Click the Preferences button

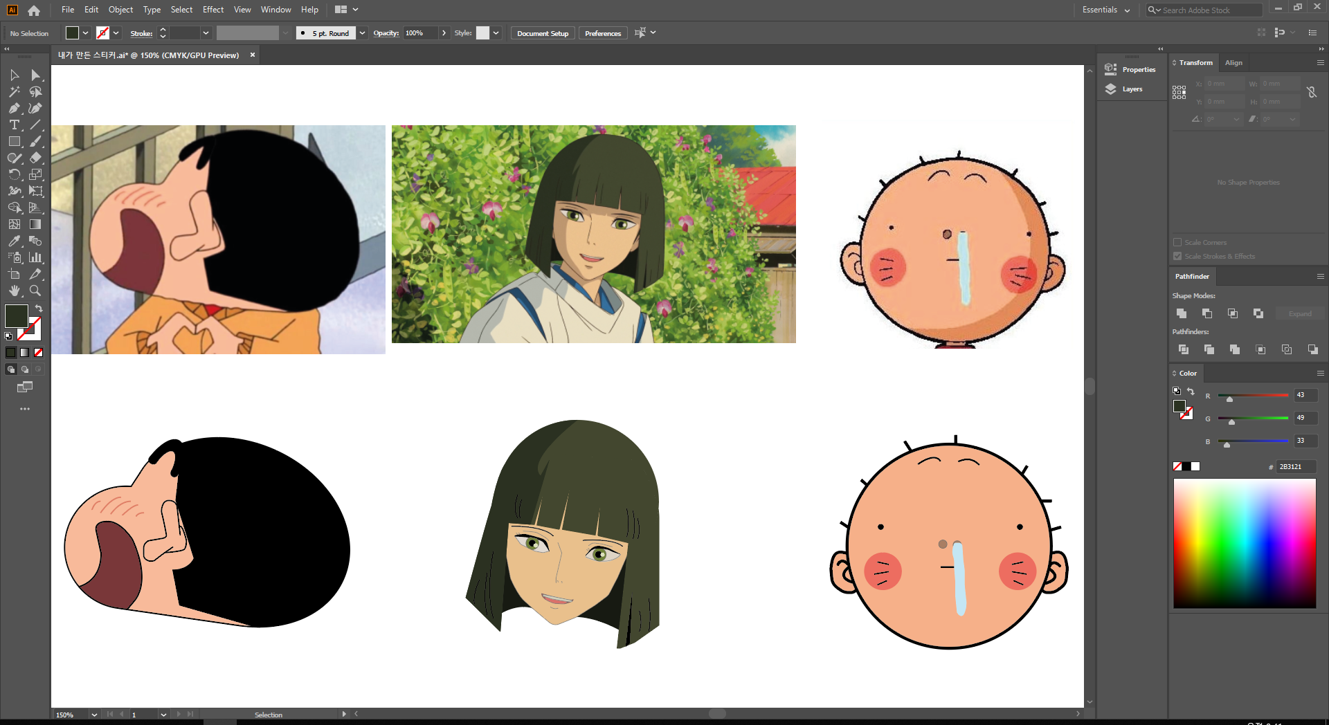603,33
